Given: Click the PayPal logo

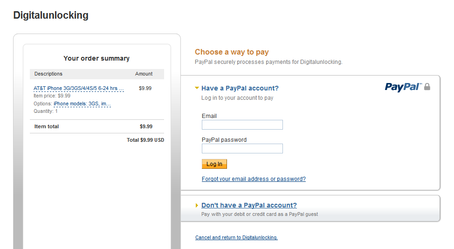Looking at the screenshot, I should pos(403,87).
